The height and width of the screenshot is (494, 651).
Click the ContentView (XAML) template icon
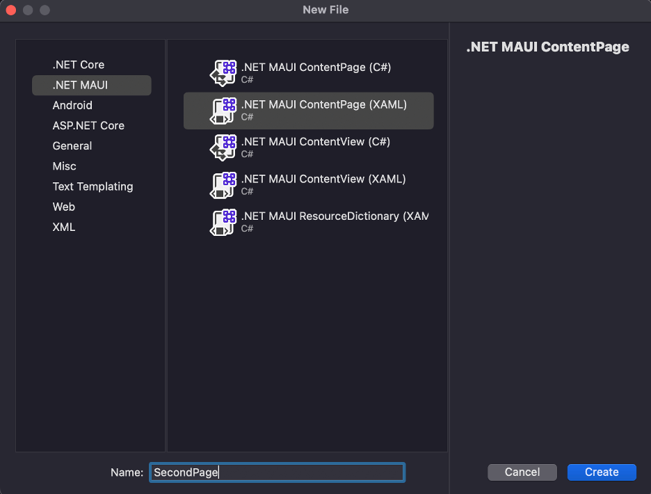223,185
